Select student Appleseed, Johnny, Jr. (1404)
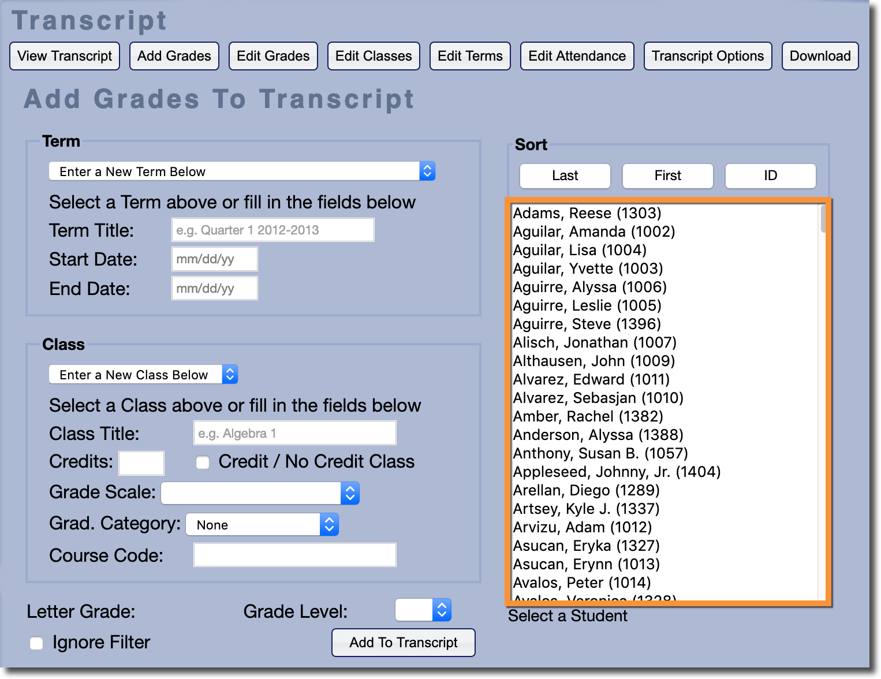Viewport: 881px width, 679px height. click(x=617, y=472)
